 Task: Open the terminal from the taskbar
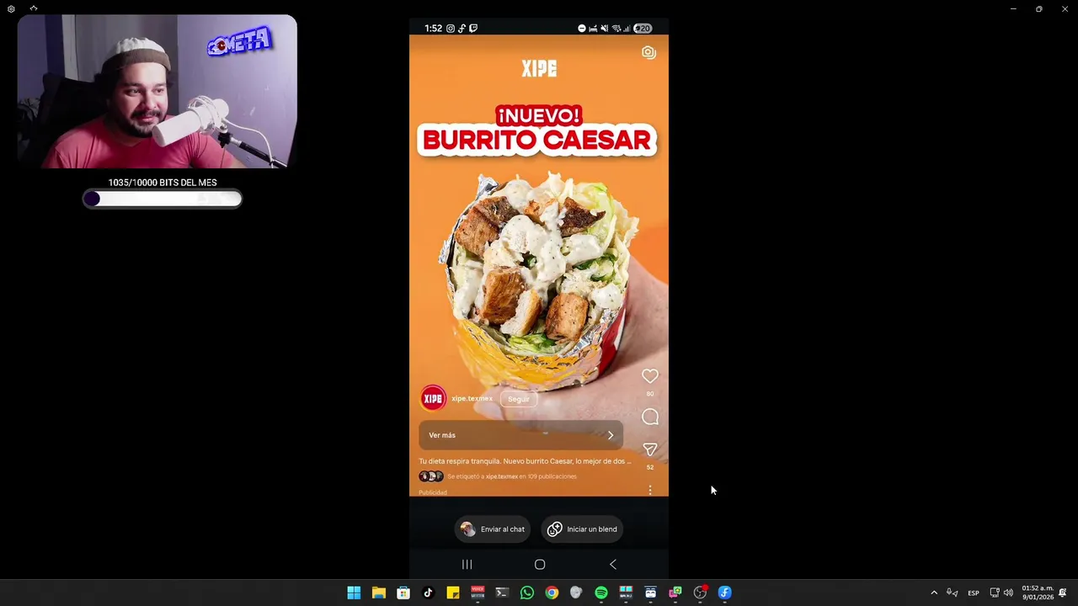coord(502,593)
